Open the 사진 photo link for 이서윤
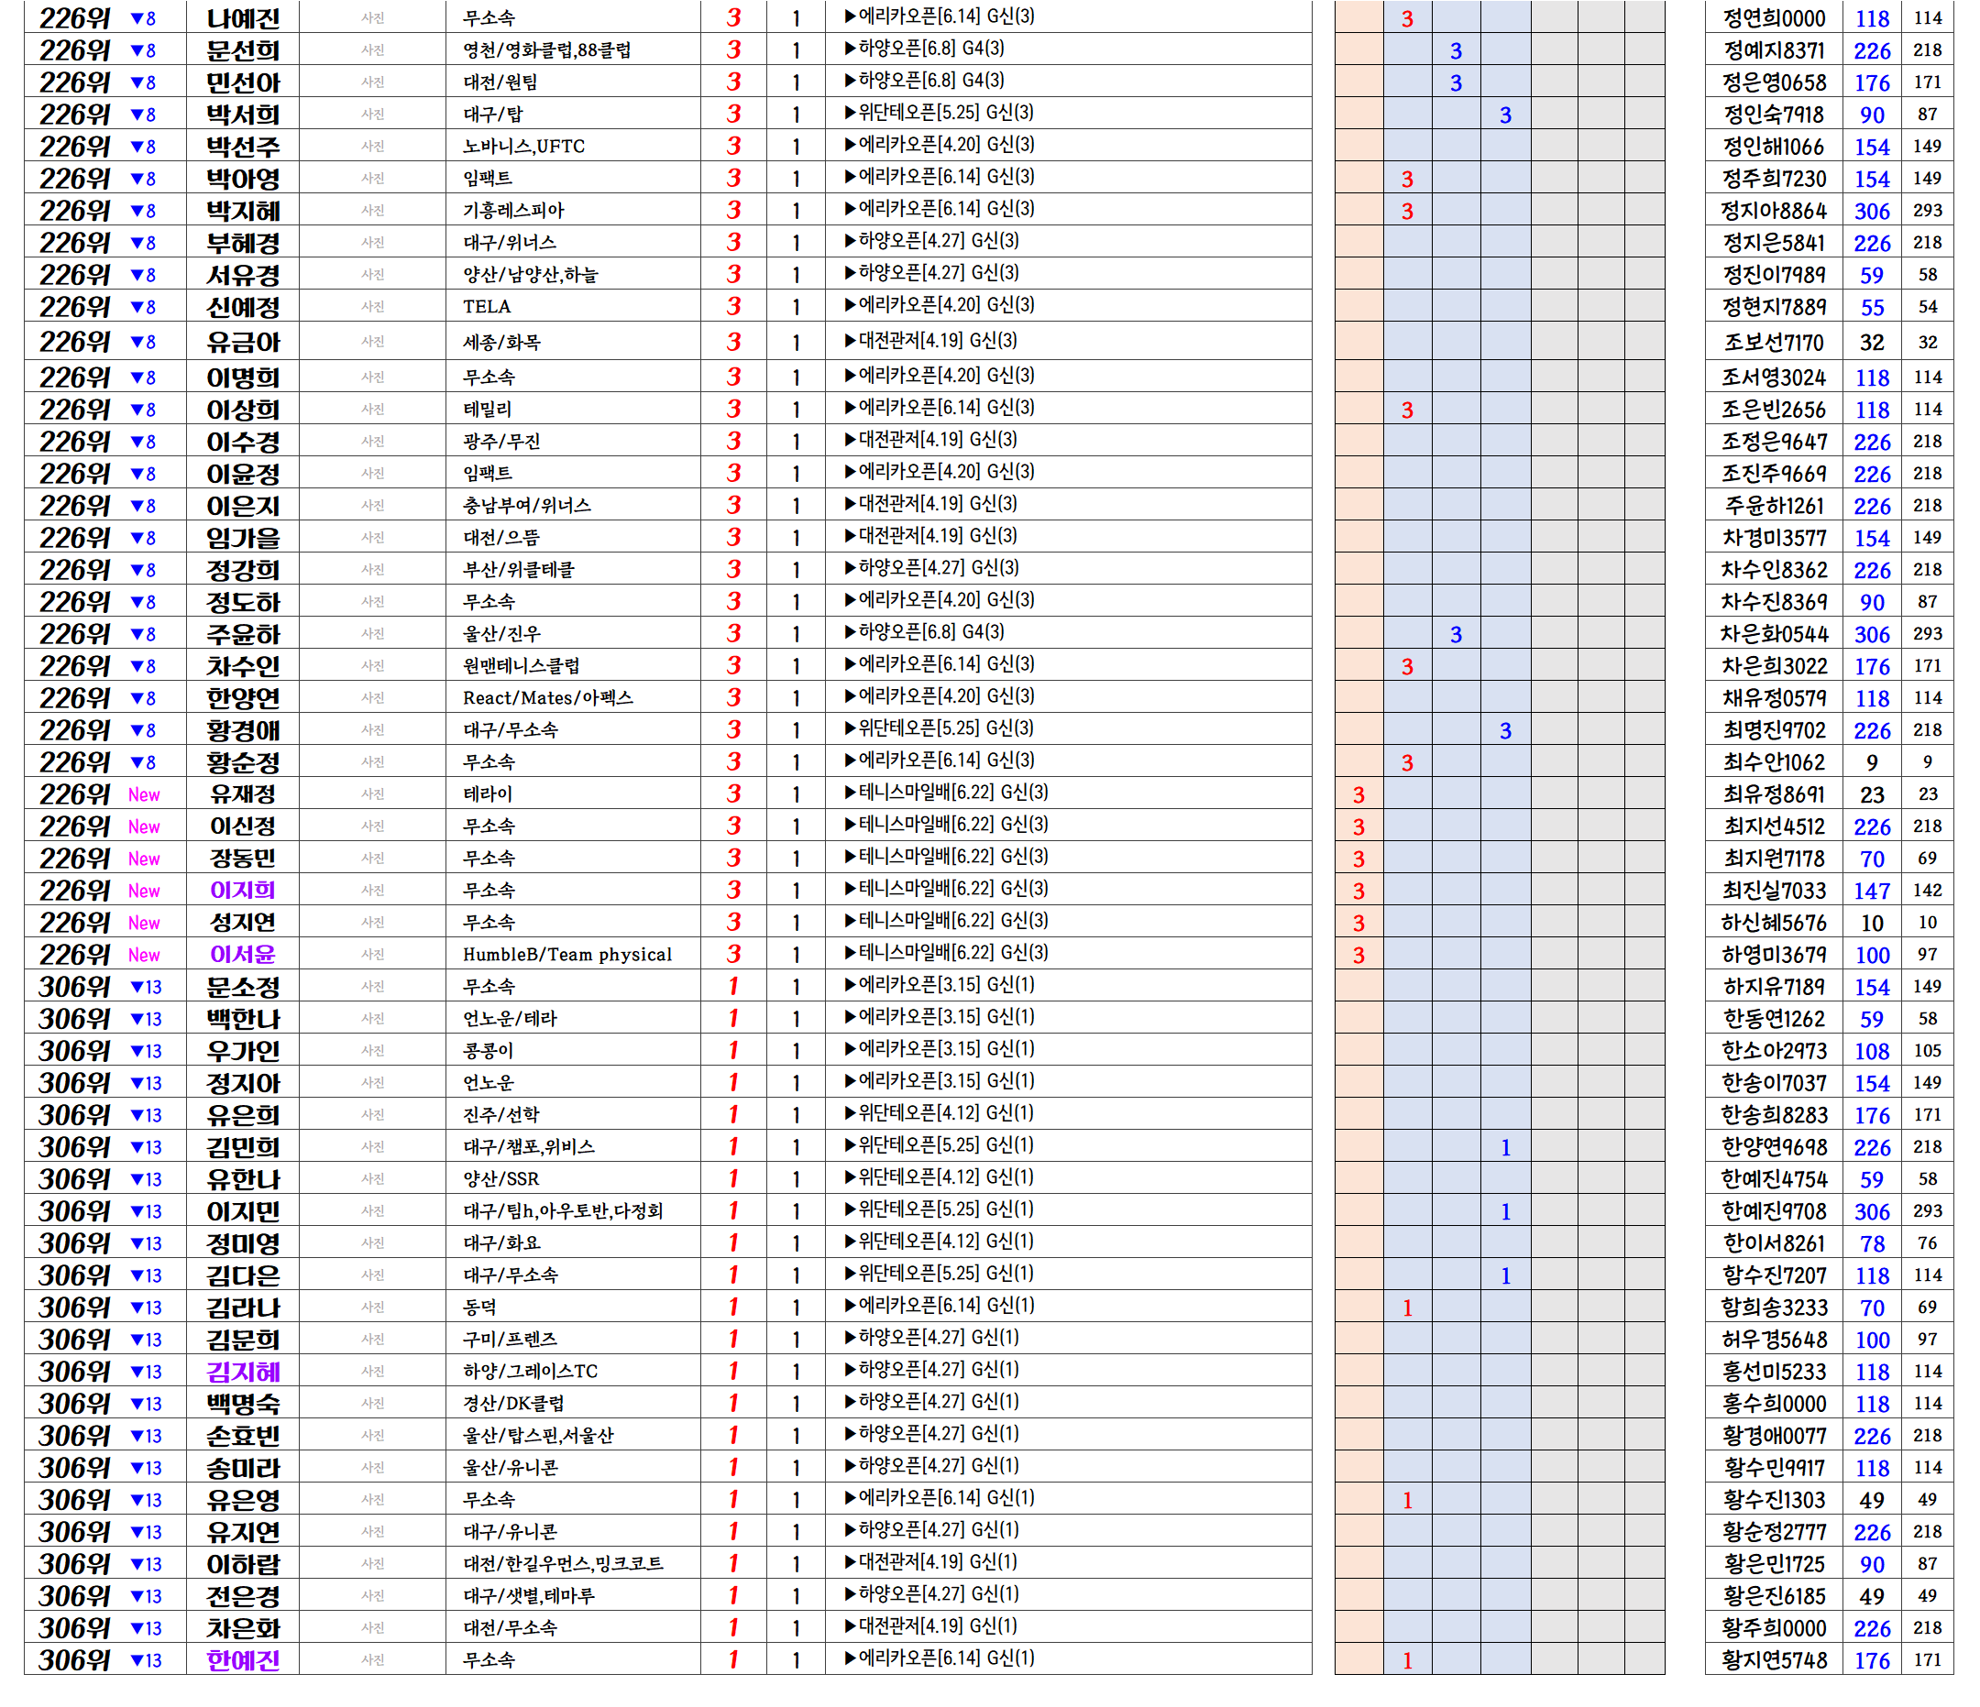The width and height of the screenshot is (1980, 1707). tap(373, 954)
